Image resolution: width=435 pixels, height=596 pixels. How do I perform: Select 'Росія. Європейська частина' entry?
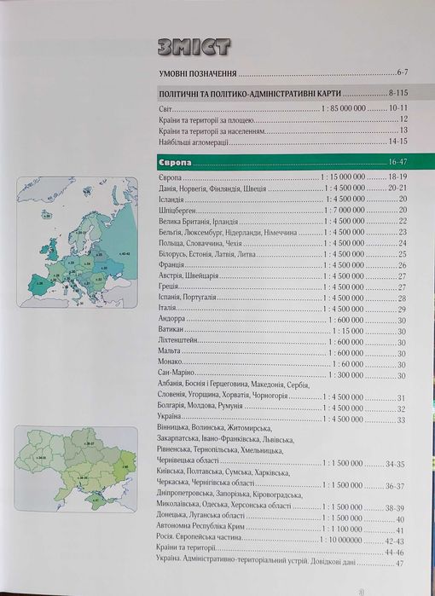pyautogui.click(x=281, y=540)
